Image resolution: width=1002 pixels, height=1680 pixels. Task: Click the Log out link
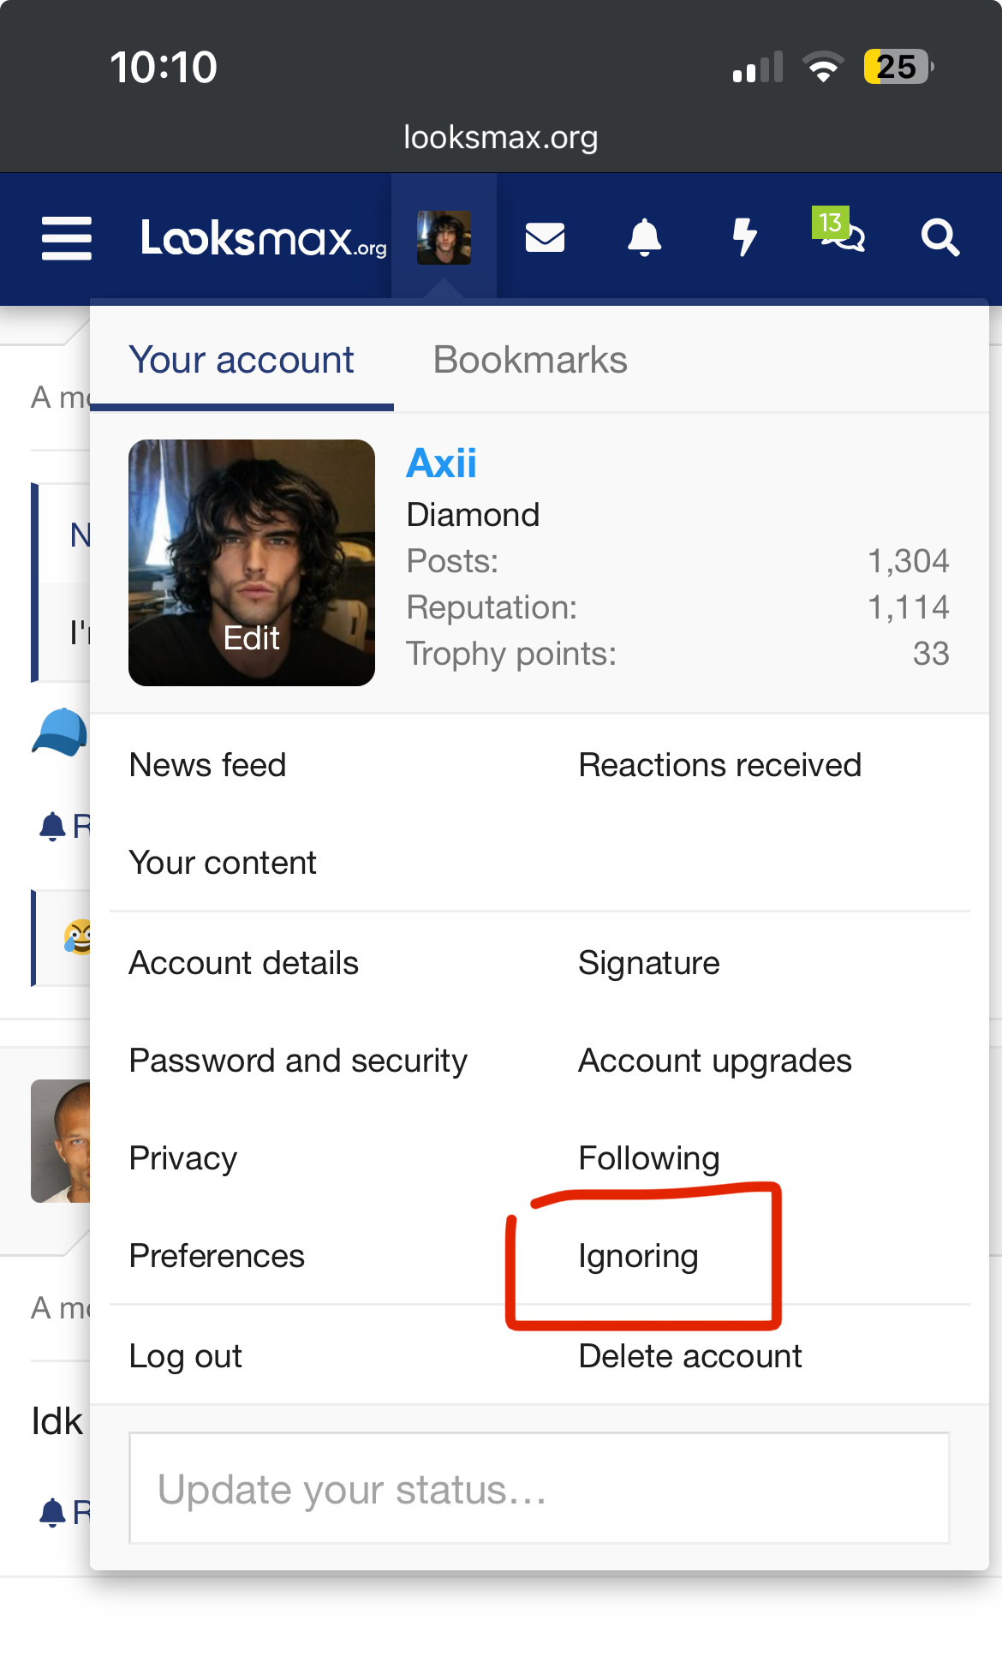[185, 1356]
